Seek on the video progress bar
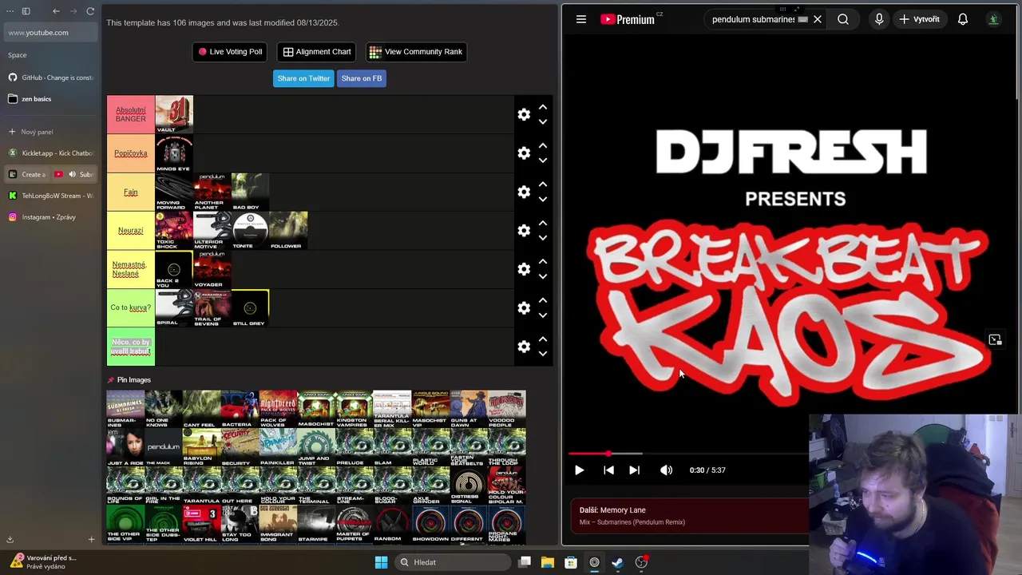Screen dimensions: 1022x575 688,454
